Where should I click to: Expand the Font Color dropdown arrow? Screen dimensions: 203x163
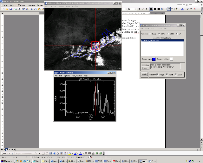tap(83, 153)
